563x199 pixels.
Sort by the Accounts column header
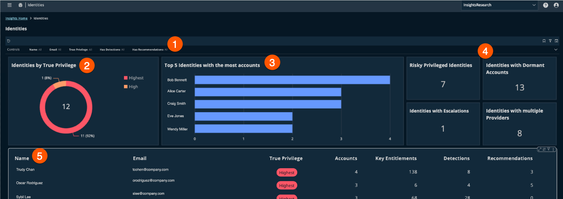point(346,158)
